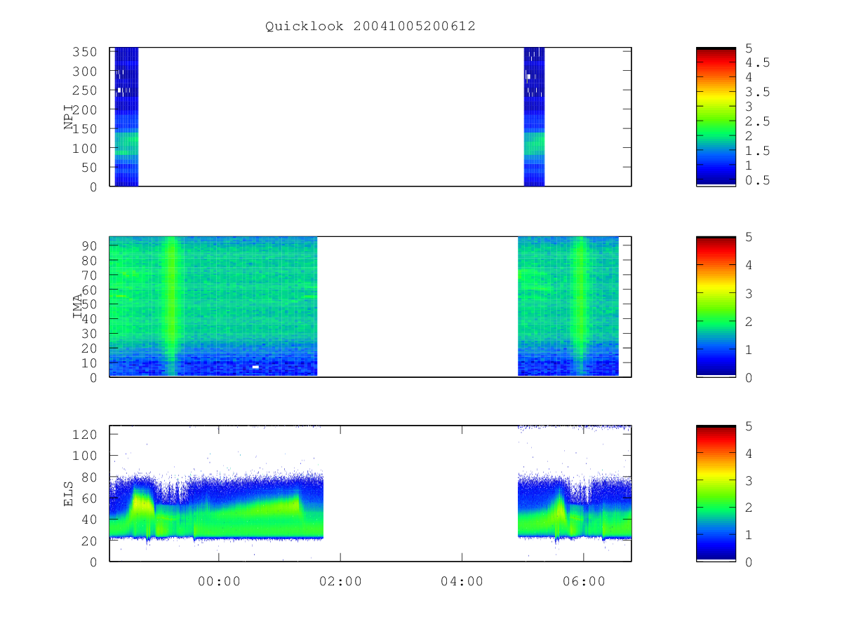Image resolution: width=842 pixels, height=631 pixels.
Task: Click the first ELS spectrogram block before 02:00
Action: (x=216, y=508)
